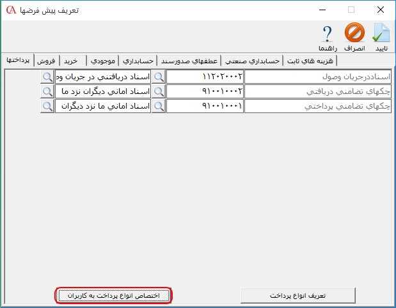The height and width of the screenshot is (308, 396).
Task: Select the حسابداري tab
Action: click(x=138, y=60)
